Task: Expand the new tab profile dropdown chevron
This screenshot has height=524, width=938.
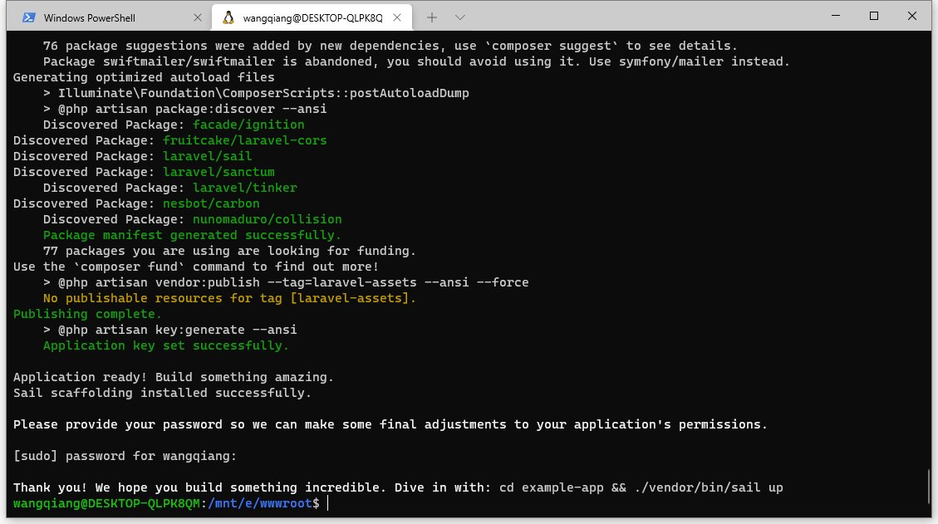Action: (x=460, y=17)
